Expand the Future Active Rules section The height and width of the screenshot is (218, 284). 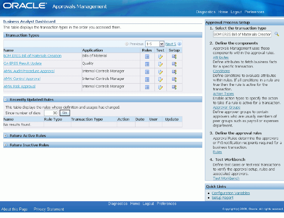pos(6,136)
